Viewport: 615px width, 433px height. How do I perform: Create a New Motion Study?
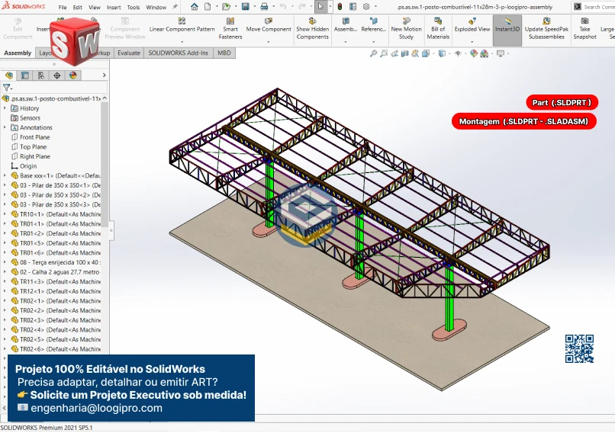(x=406, y=29)
